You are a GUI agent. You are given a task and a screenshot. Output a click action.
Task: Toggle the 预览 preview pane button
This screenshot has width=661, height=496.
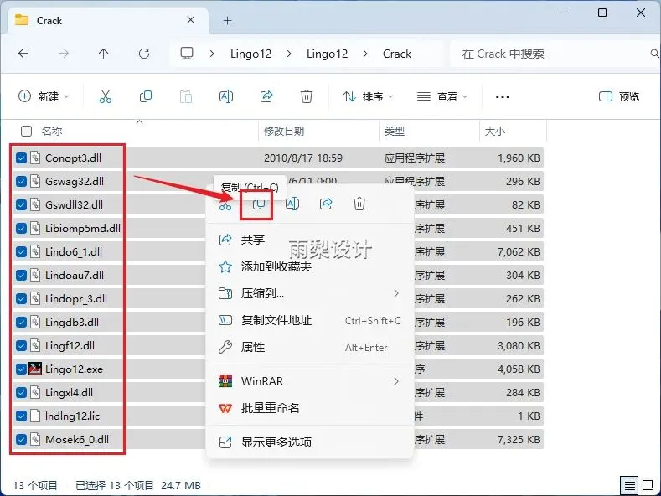pyautogui.click(x=619, y=96)
